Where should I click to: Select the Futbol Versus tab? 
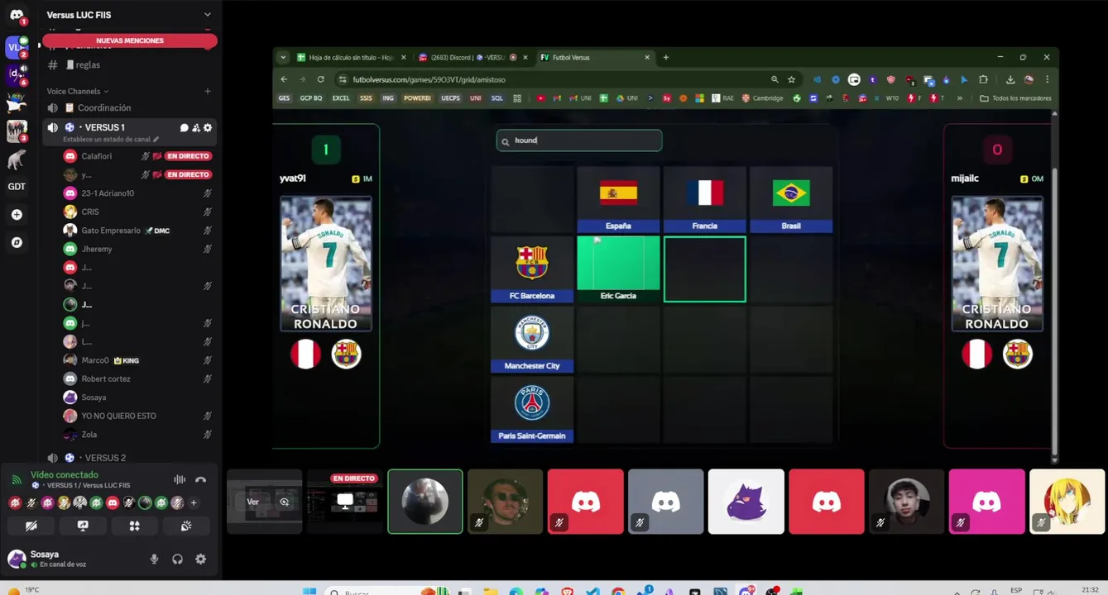click(x=594, y=58)
